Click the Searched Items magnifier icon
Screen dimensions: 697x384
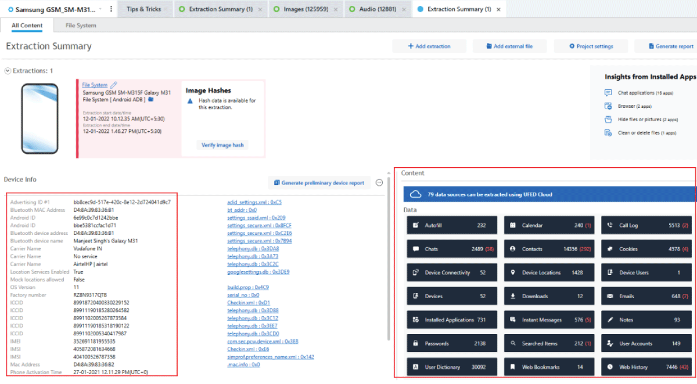coord(513,343)
